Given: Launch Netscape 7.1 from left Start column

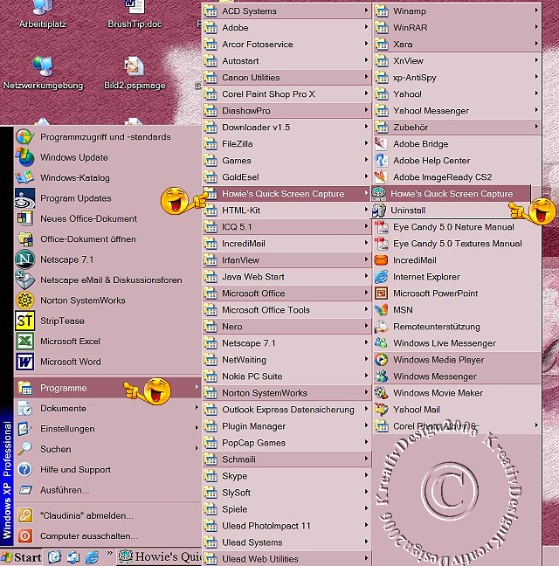Looking at the screenshot, I should (x=107, y=259).
